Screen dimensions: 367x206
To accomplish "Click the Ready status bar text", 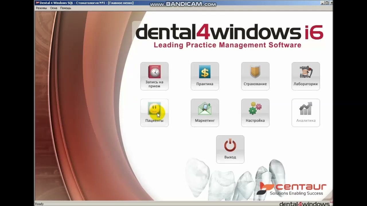I will pyautogui.click(x=39, y=204).
